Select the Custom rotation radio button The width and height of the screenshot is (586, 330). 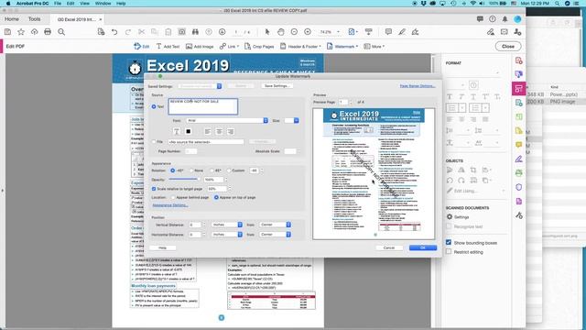229,170
